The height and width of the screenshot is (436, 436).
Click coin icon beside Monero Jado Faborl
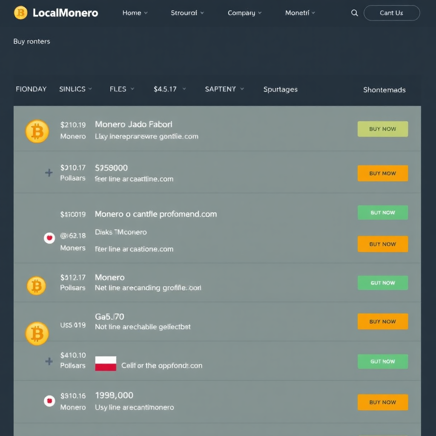click(37, 131)
